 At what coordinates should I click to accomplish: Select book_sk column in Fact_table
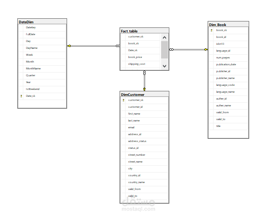click(x=140, y=43)
